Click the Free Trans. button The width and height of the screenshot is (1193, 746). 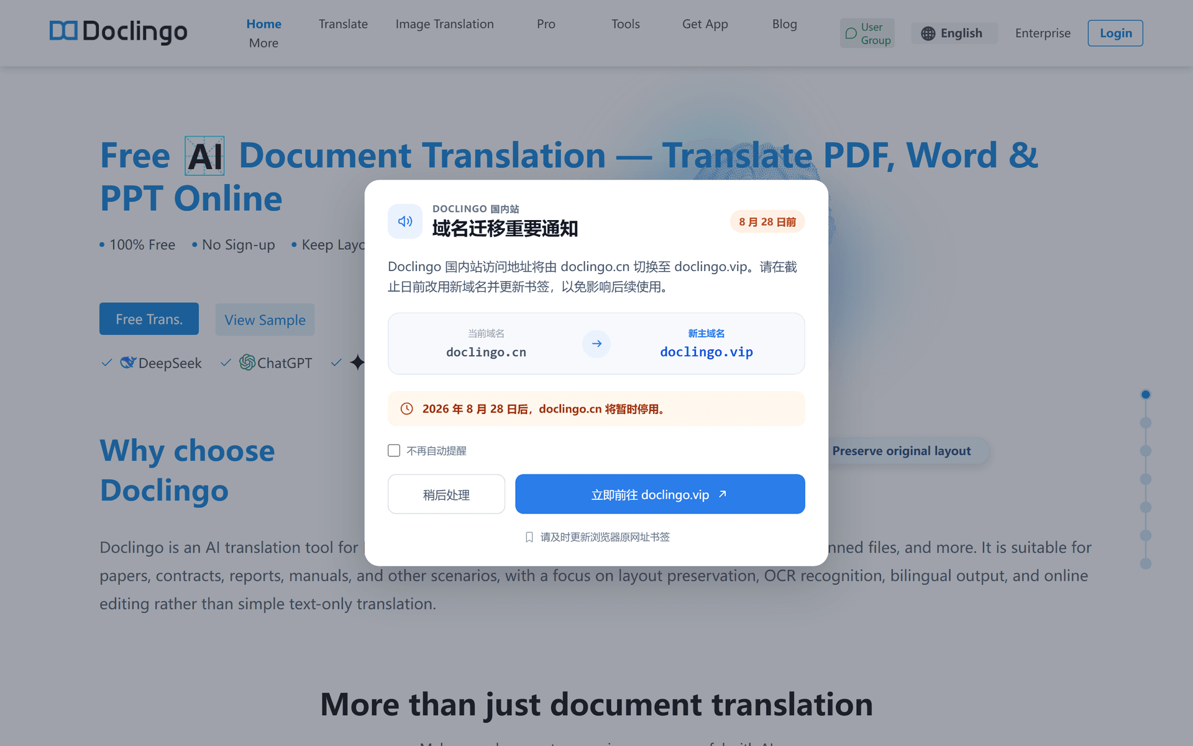tap(149, 319)
